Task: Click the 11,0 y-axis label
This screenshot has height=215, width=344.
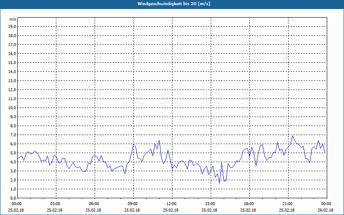Action: point(12,99)
